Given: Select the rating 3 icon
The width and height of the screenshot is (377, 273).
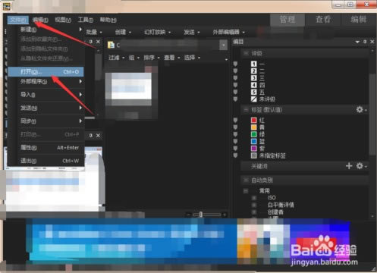Looking at the screenshot, I should pos(253,78).
